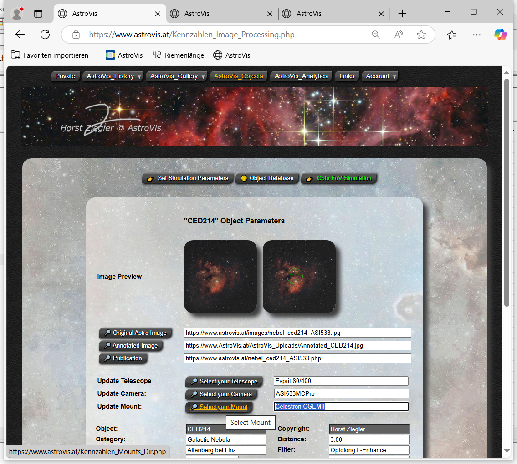The width and height of the screenshot is (517, 464).
Task: Edit the Optolong L-Enhance filter field
Action: [x=369, y=450]
